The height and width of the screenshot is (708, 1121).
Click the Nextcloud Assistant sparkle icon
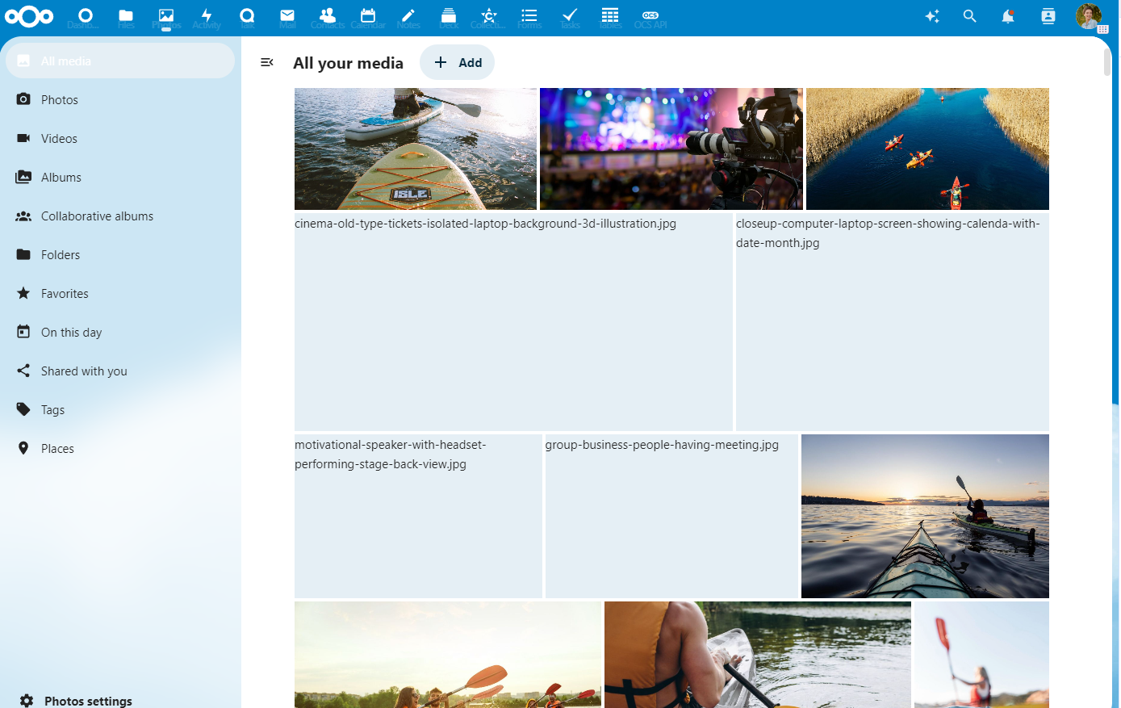point(932,16)
